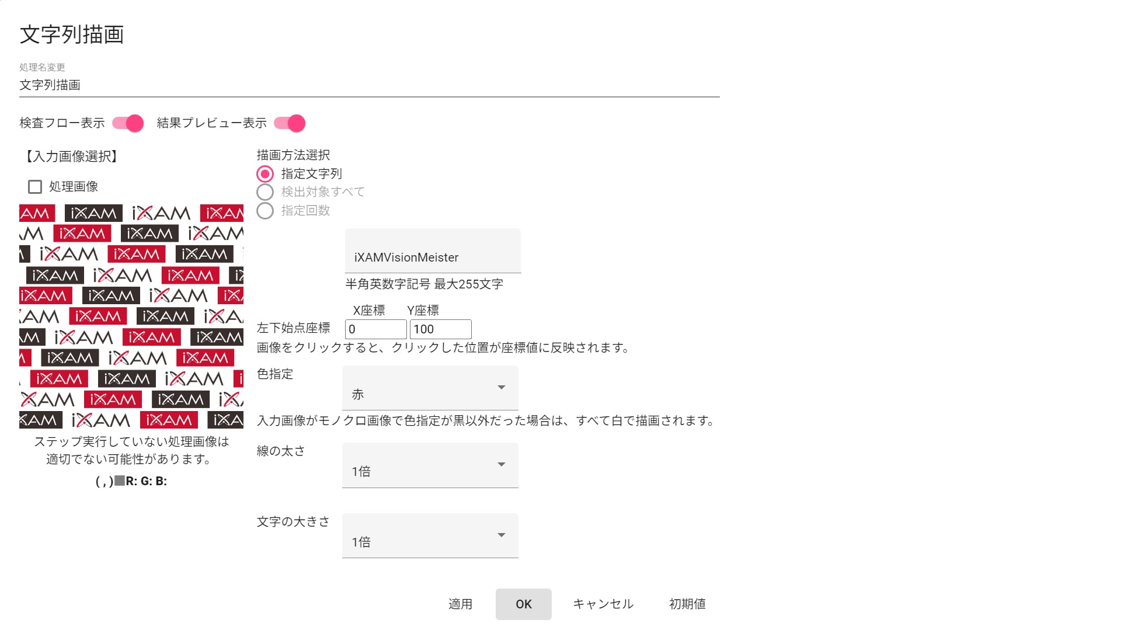Open the 文字の大きさ dropdown
1121x630 pixels.
pos(430,536)
